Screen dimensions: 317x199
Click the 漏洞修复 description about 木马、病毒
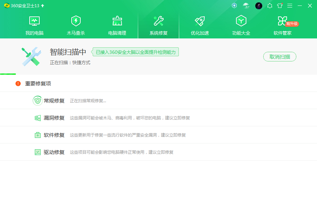(130, 118)
